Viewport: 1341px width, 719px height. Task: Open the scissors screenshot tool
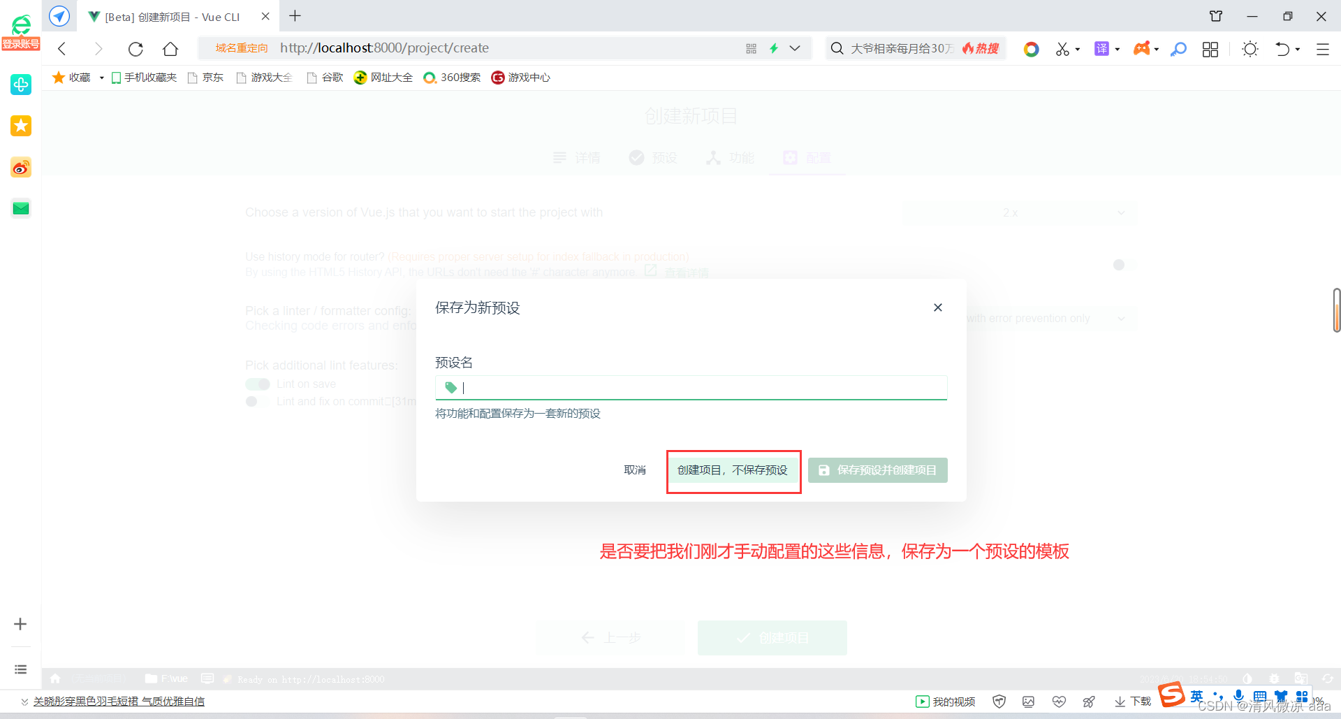coord(1062,49)
